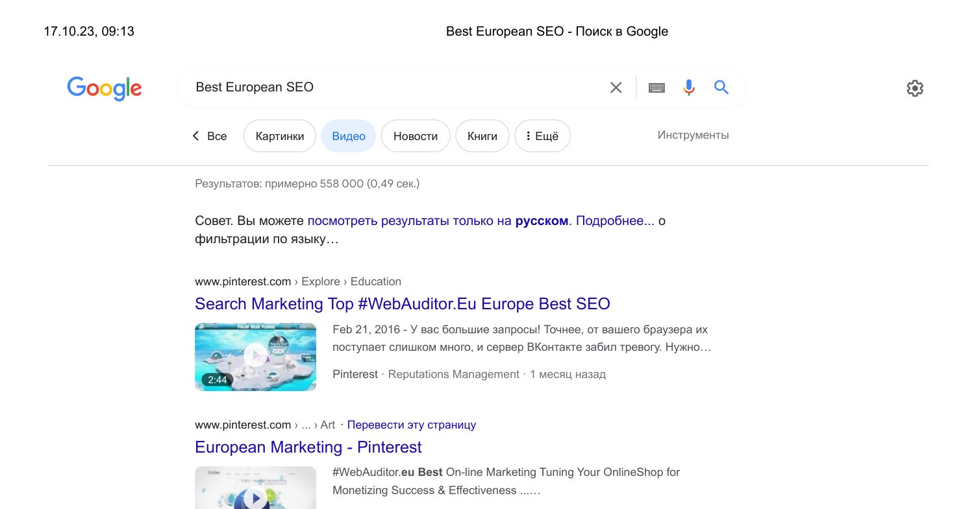Collapse filters with the left chevron near Все
Screen dimensions: 974x509
196,136
